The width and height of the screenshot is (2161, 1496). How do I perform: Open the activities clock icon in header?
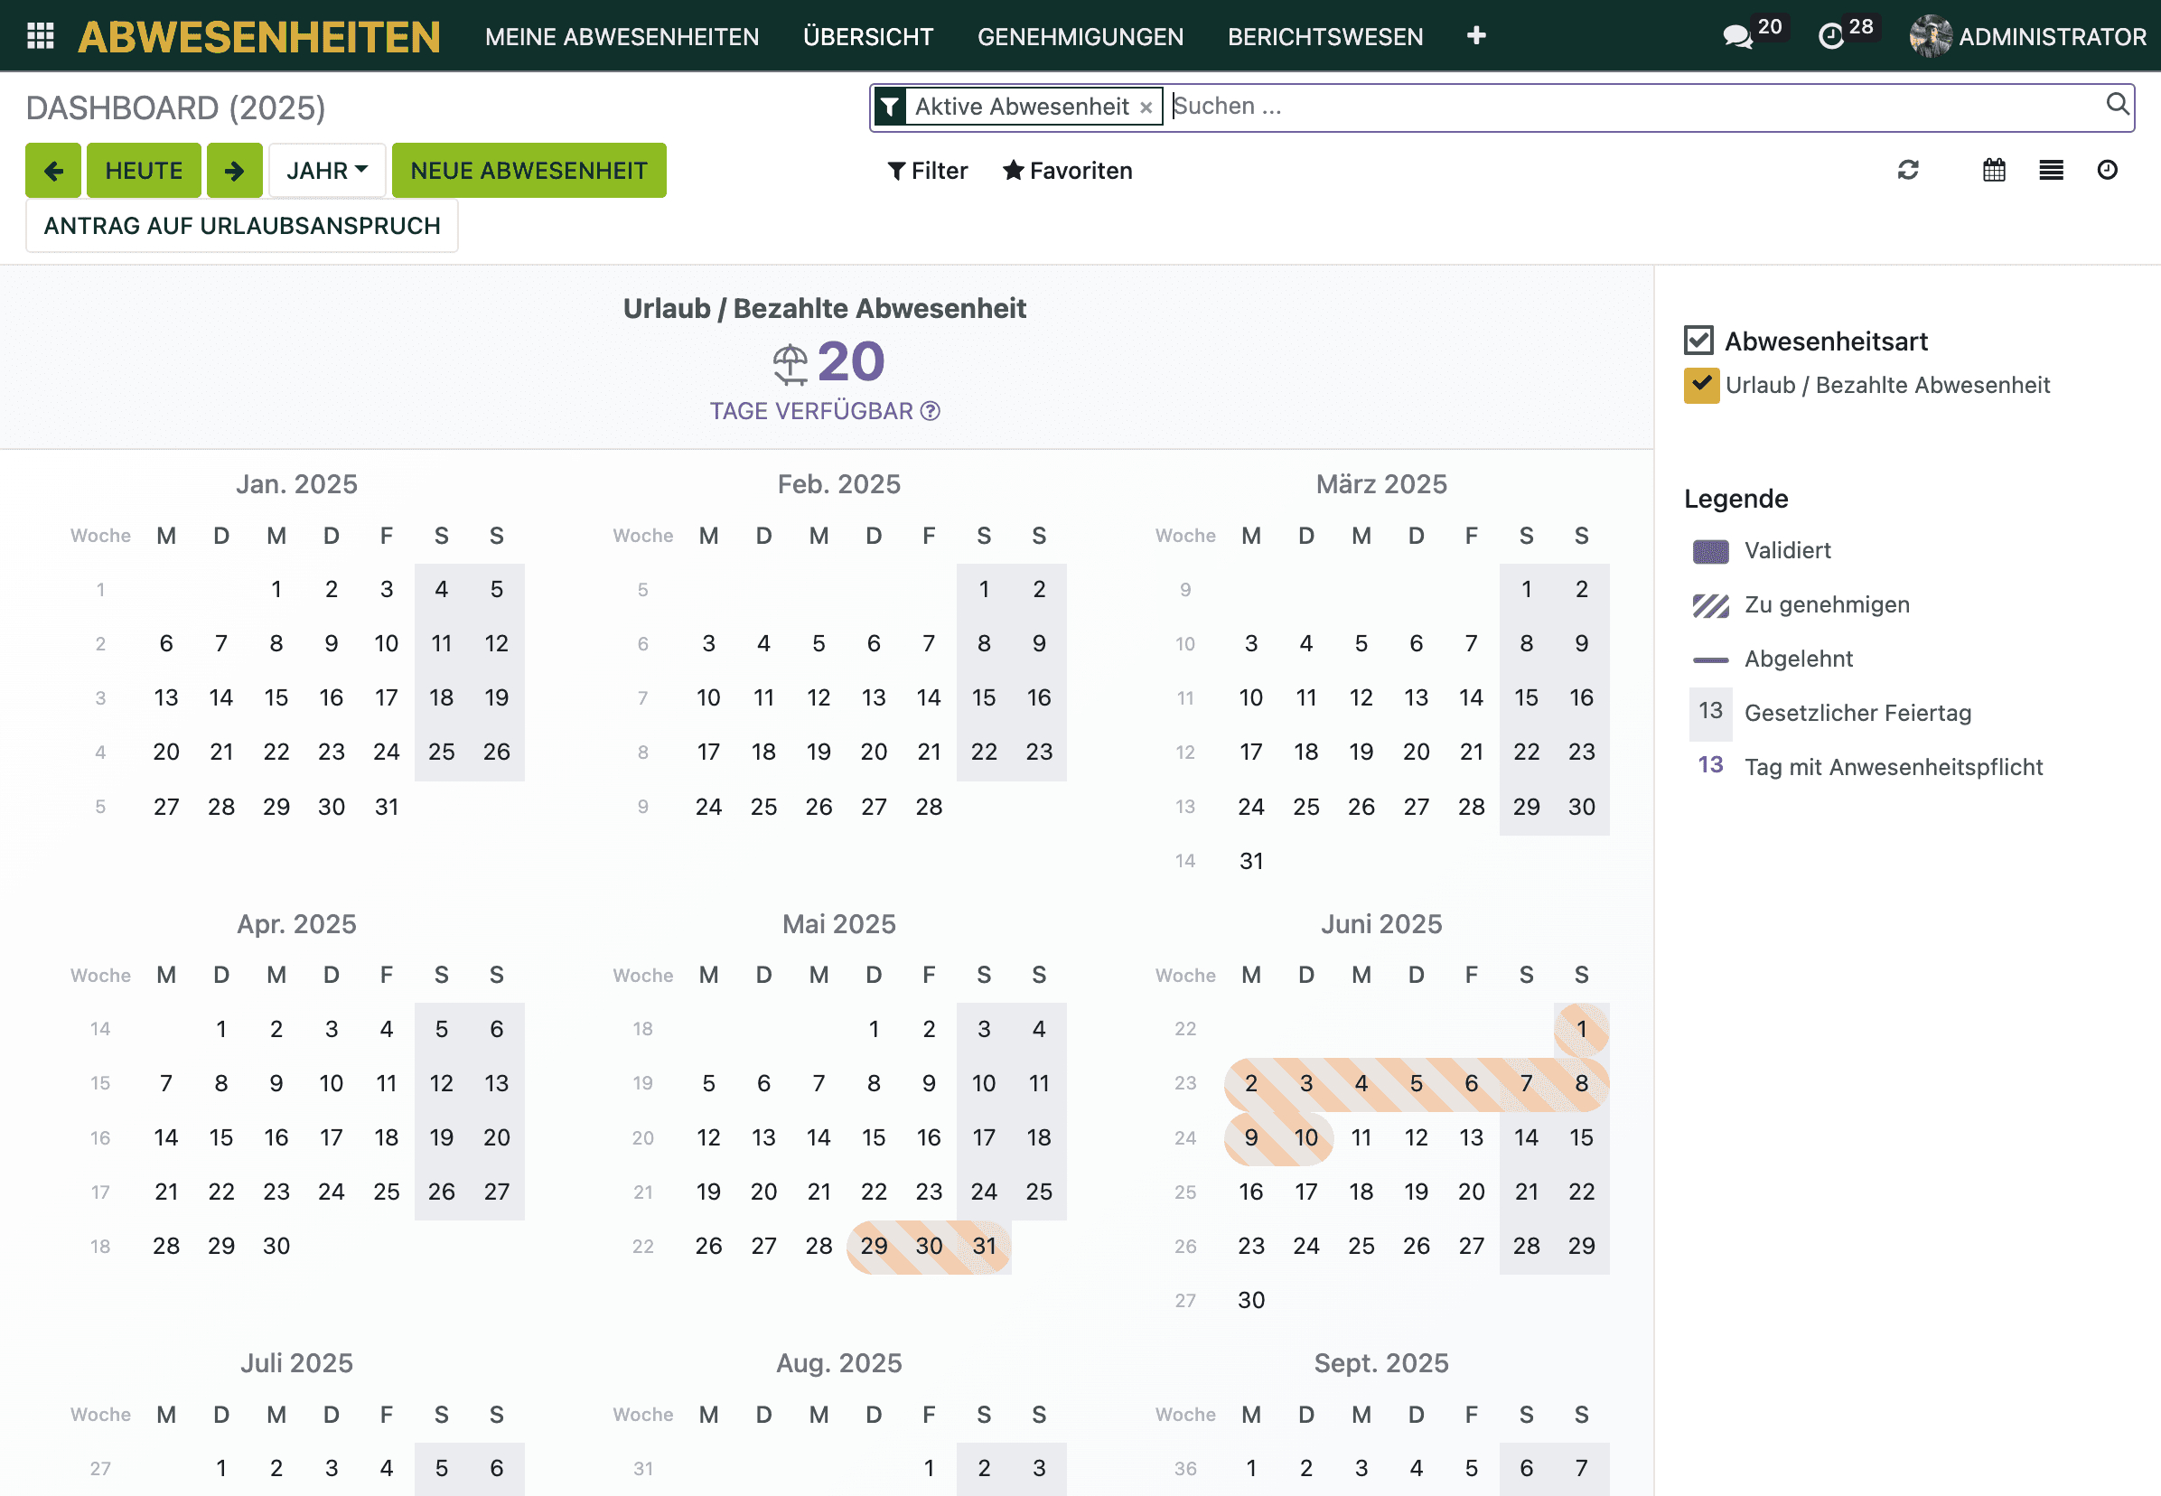(x=1830, y=36)
